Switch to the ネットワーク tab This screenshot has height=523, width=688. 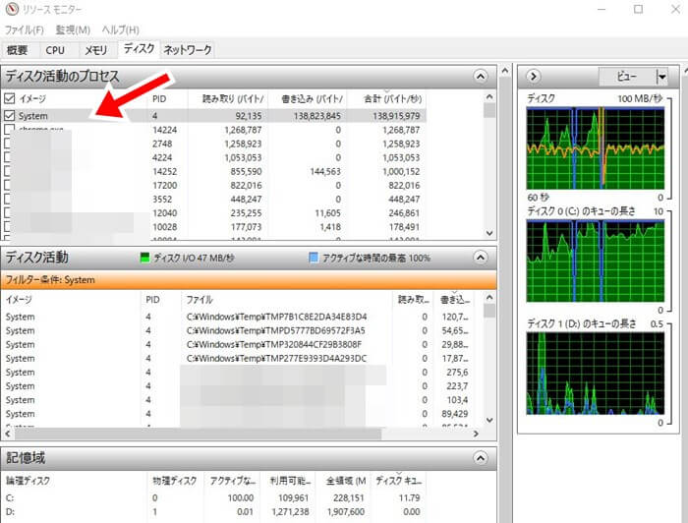[187, 49]
